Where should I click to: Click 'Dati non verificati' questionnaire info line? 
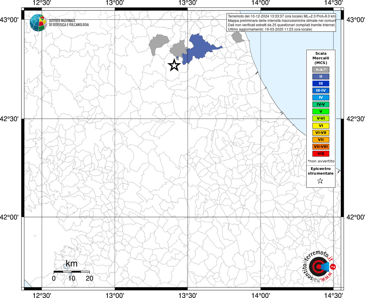(282, 25)
